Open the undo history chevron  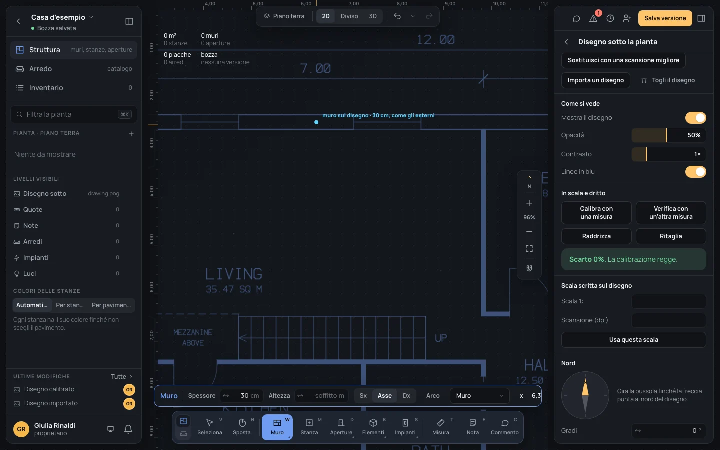pos(413,16)
